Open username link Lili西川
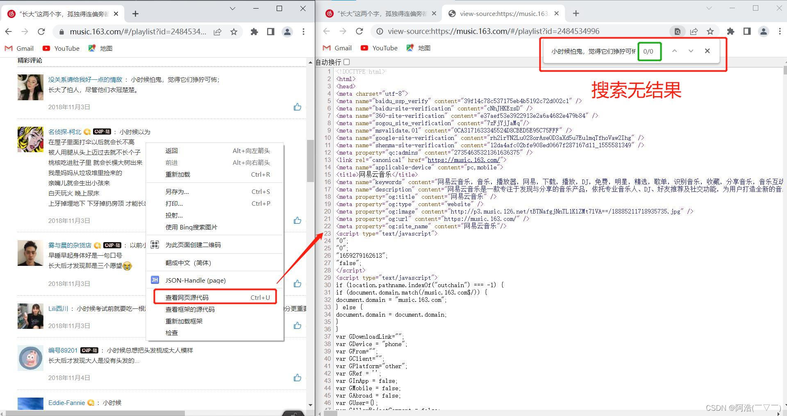 (58, 308)
